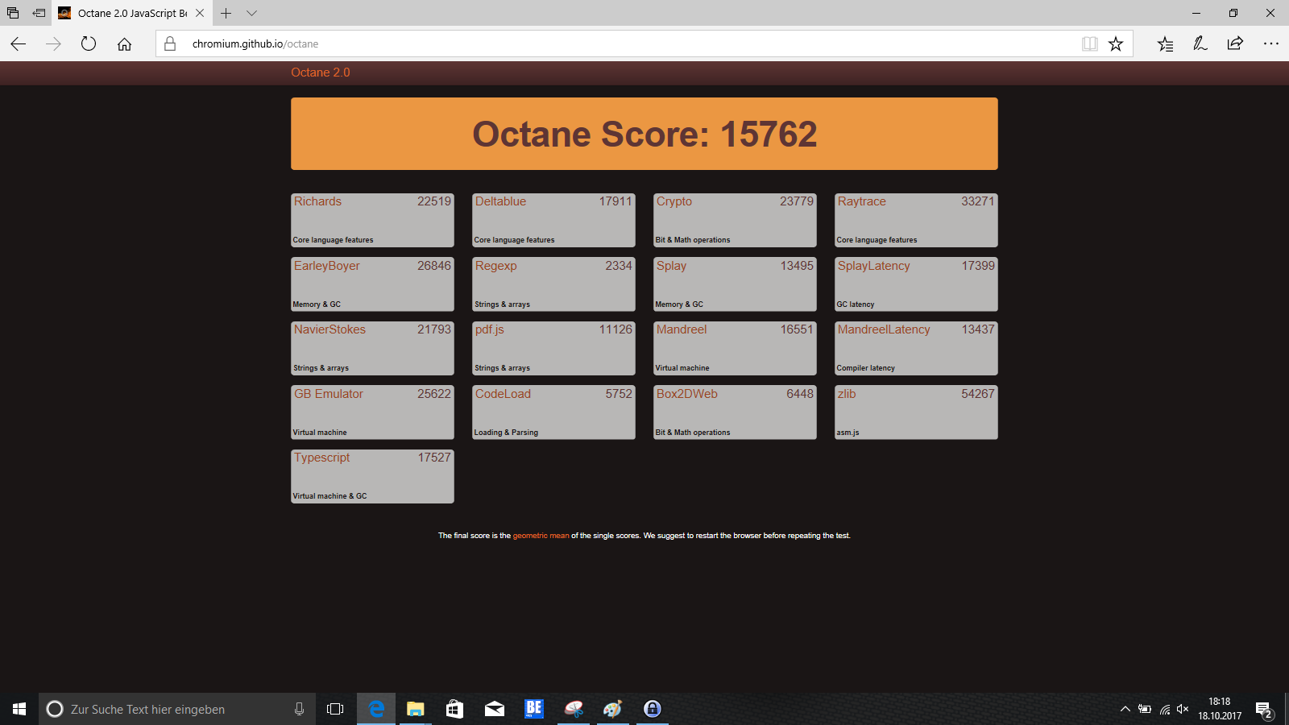Open the Richards benchmark tile

click(372, 220)
